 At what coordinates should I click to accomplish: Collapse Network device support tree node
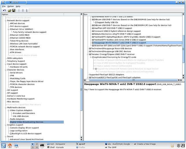click(x=5, y=21)
